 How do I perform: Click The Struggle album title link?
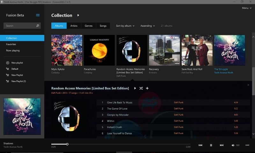pos(221,69)
